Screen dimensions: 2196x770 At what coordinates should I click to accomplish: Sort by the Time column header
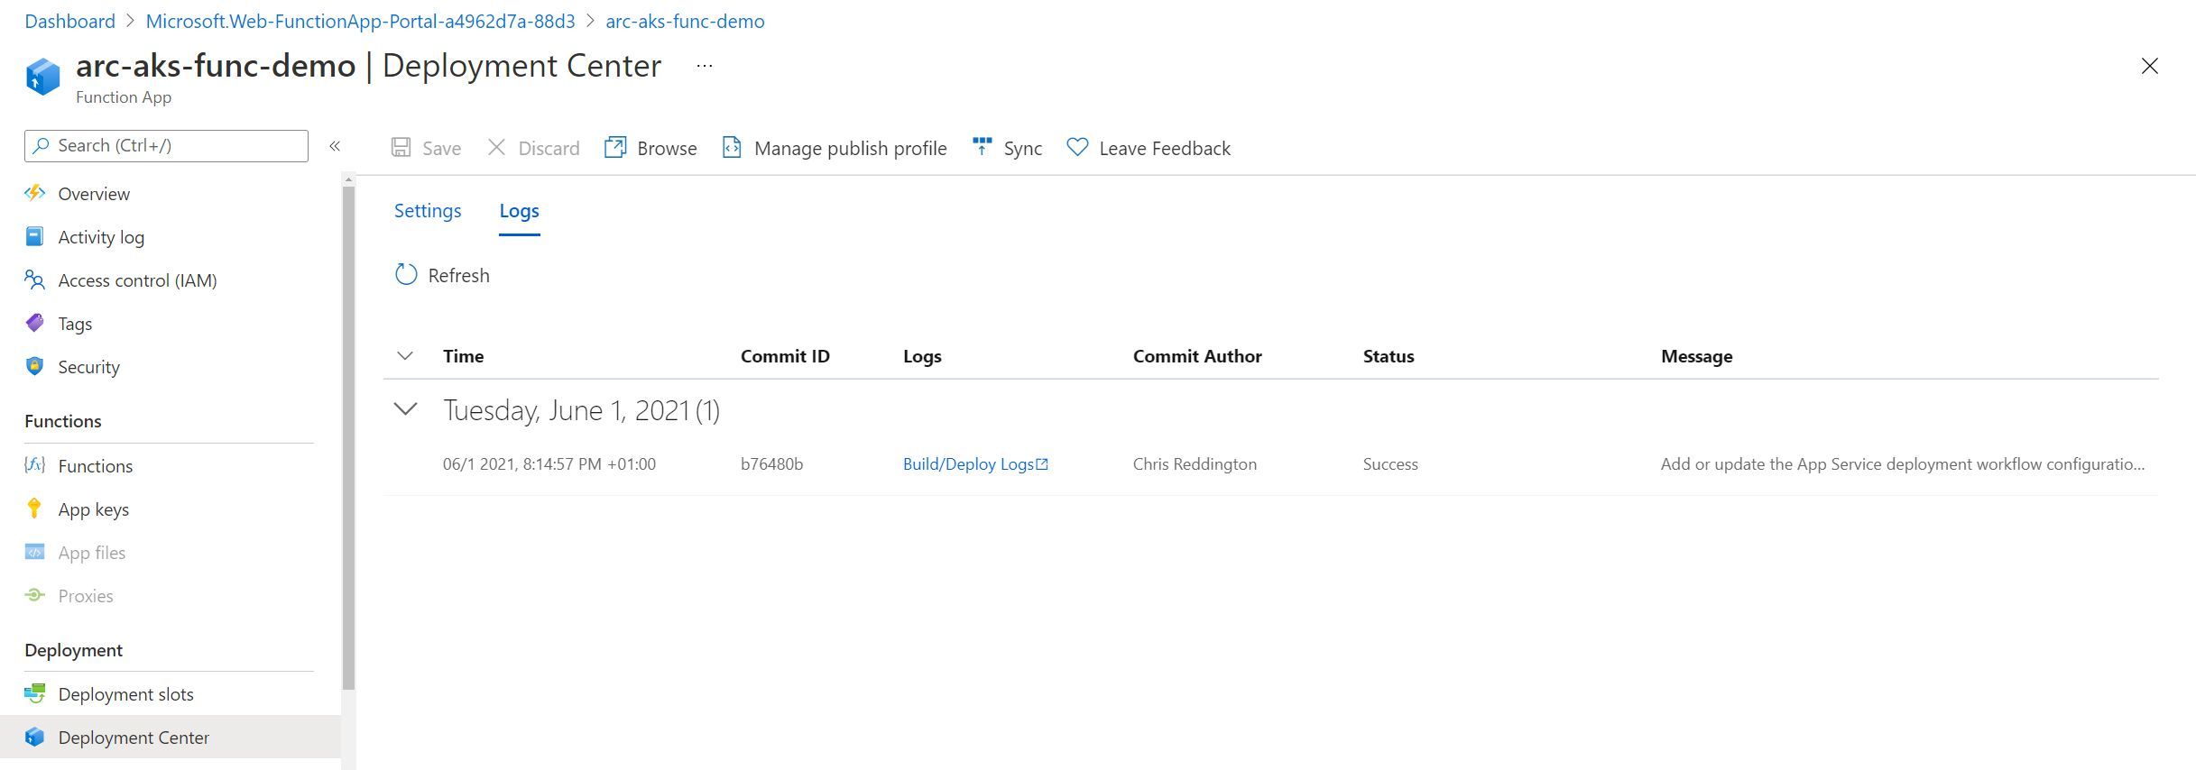[463, 356]
